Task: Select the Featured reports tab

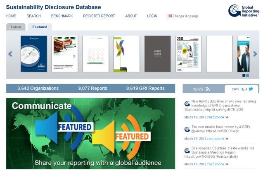Action: click(40, 27)
